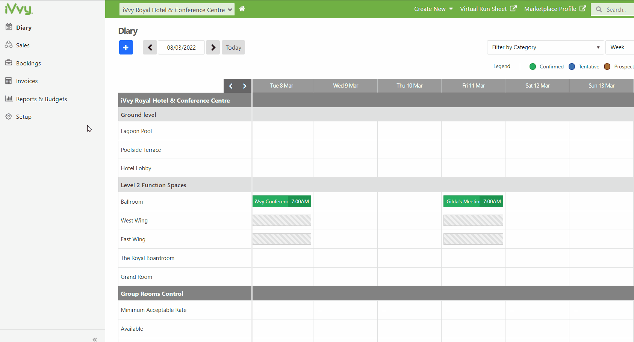Click the date field 08/03/2022
The width and height of the screenshot is (634, 342).
point(182,47)
